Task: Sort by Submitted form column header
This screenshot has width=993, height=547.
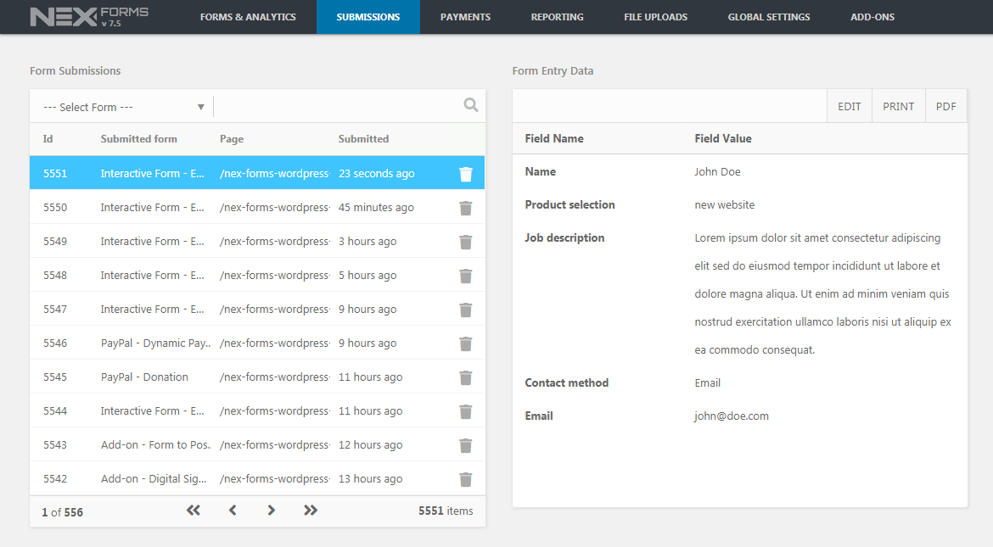Action: [138, 138]
